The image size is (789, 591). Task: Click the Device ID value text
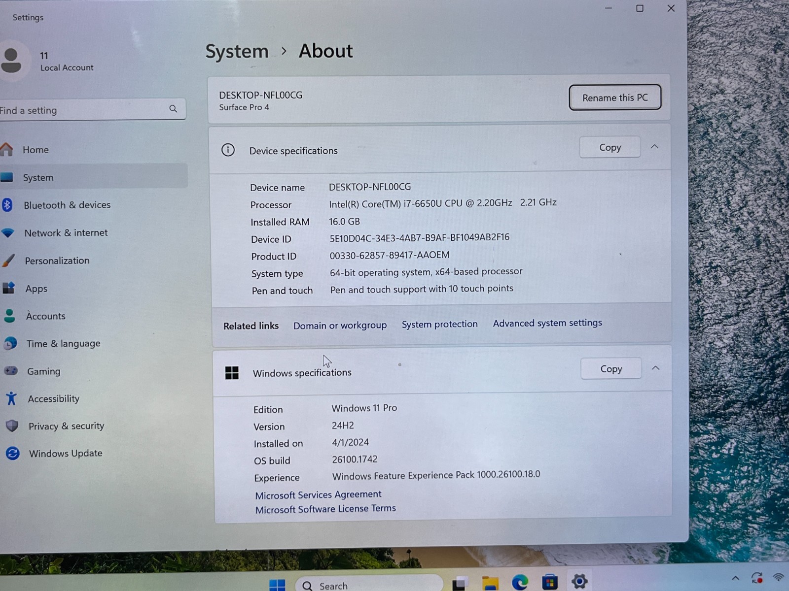420,237
